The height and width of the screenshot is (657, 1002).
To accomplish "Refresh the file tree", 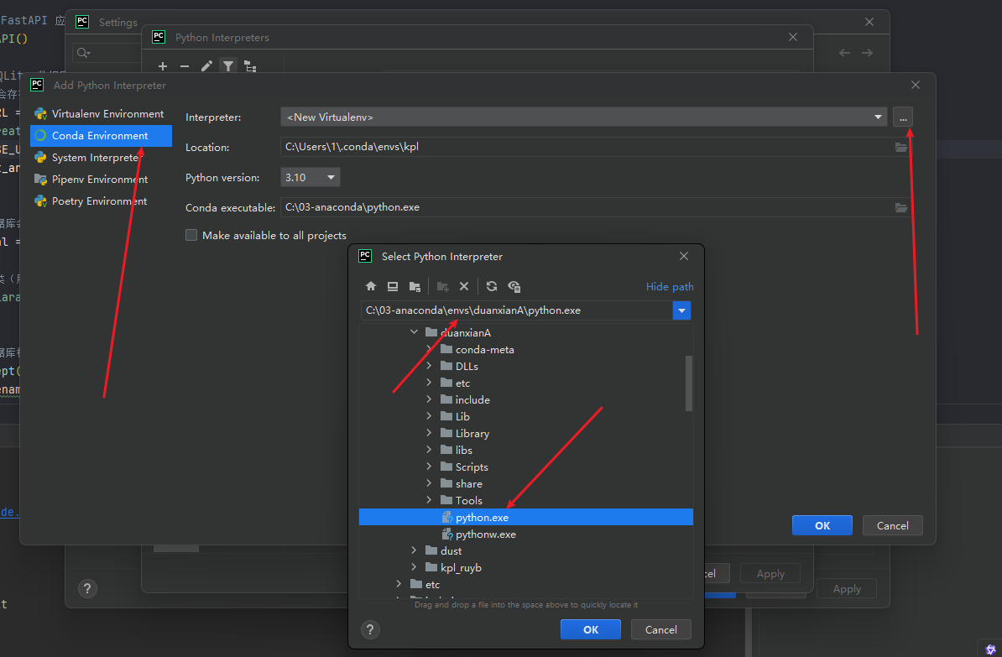I will (492, 286).
